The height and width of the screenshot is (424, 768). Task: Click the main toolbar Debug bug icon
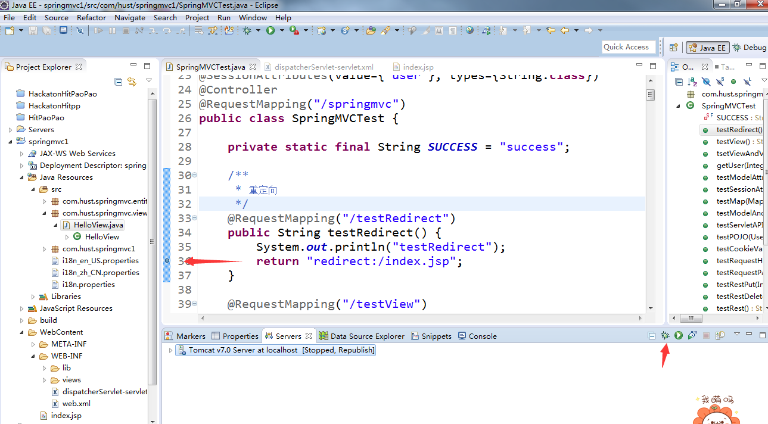[247, 30]
